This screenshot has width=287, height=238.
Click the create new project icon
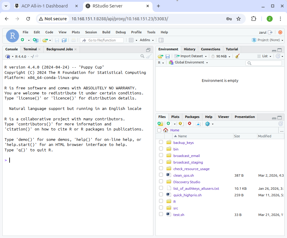tap(36, 40)
